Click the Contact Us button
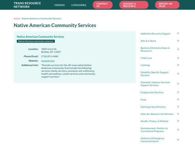The height and width of the screenshot is (146, 195). (103, 5)
